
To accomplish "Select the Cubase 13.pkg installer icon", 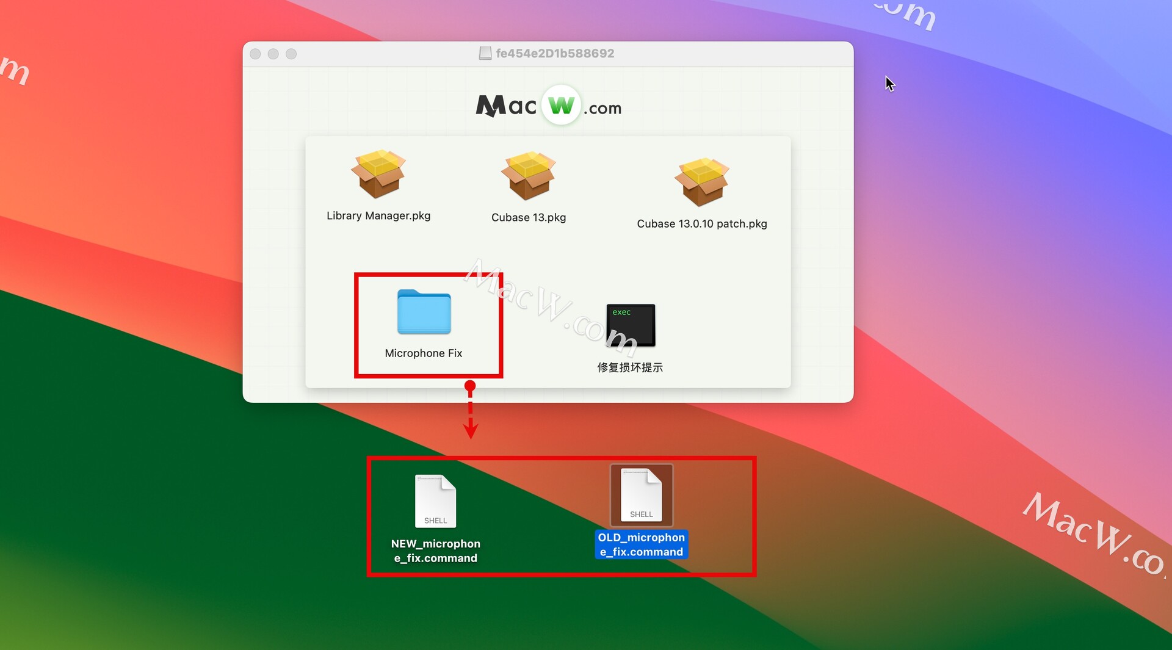I will [x=529, y=176].
